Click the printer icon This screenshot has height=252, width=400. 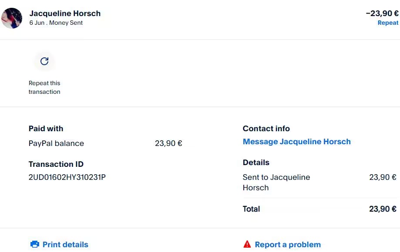[x=35, y=245]
